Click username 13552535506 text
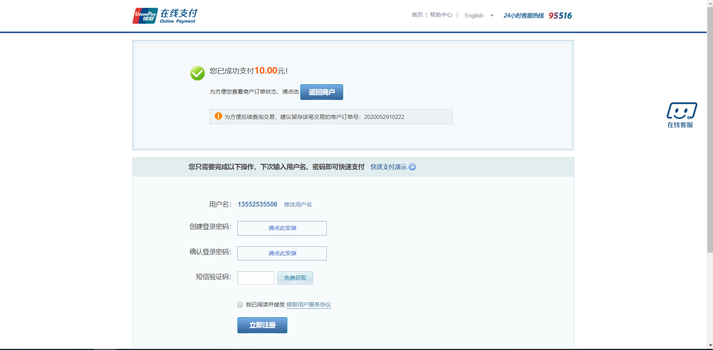 pyautogui.click(x=258, y=204)
